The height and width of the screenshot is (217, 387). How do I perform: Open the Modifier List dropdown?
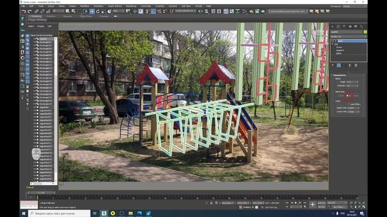pyautogui.click(x=348, y=36)
